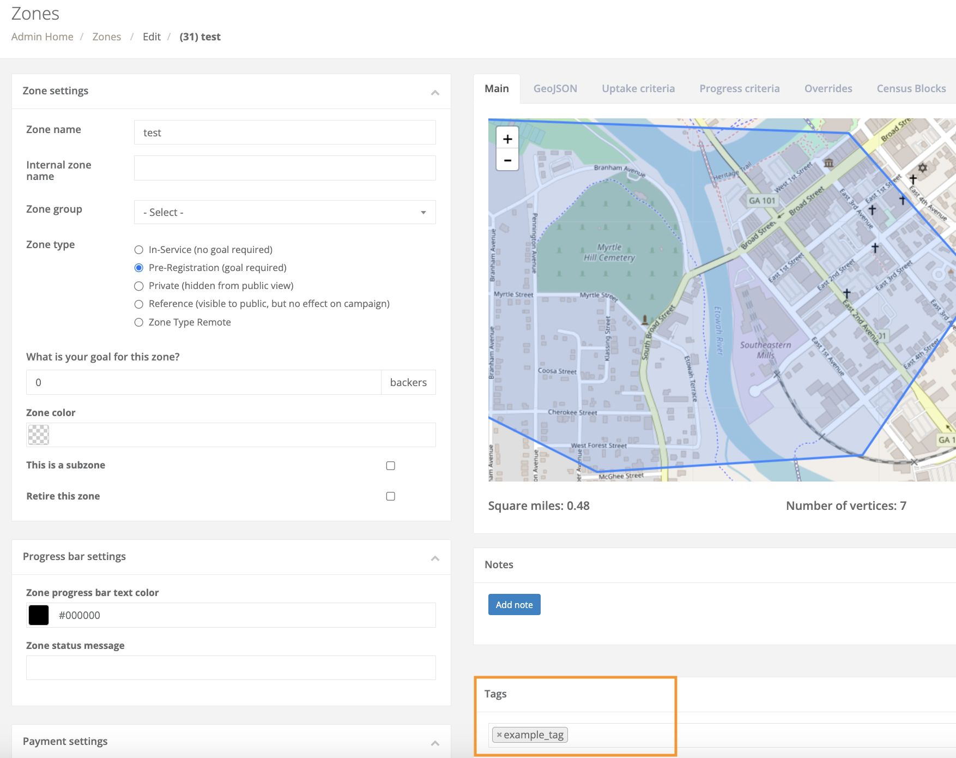Select the In-Service zone type

[x=138, y=249]
